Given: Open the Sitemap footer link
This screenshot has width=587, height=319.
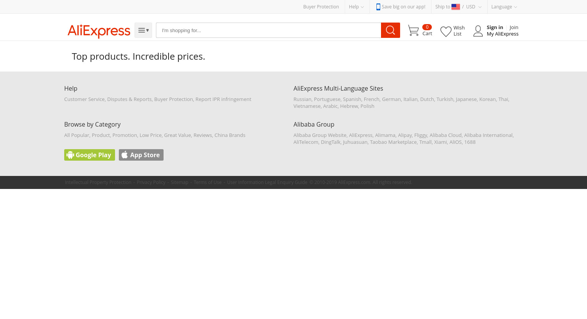Looking at the screenshot, I should [180, 182].
